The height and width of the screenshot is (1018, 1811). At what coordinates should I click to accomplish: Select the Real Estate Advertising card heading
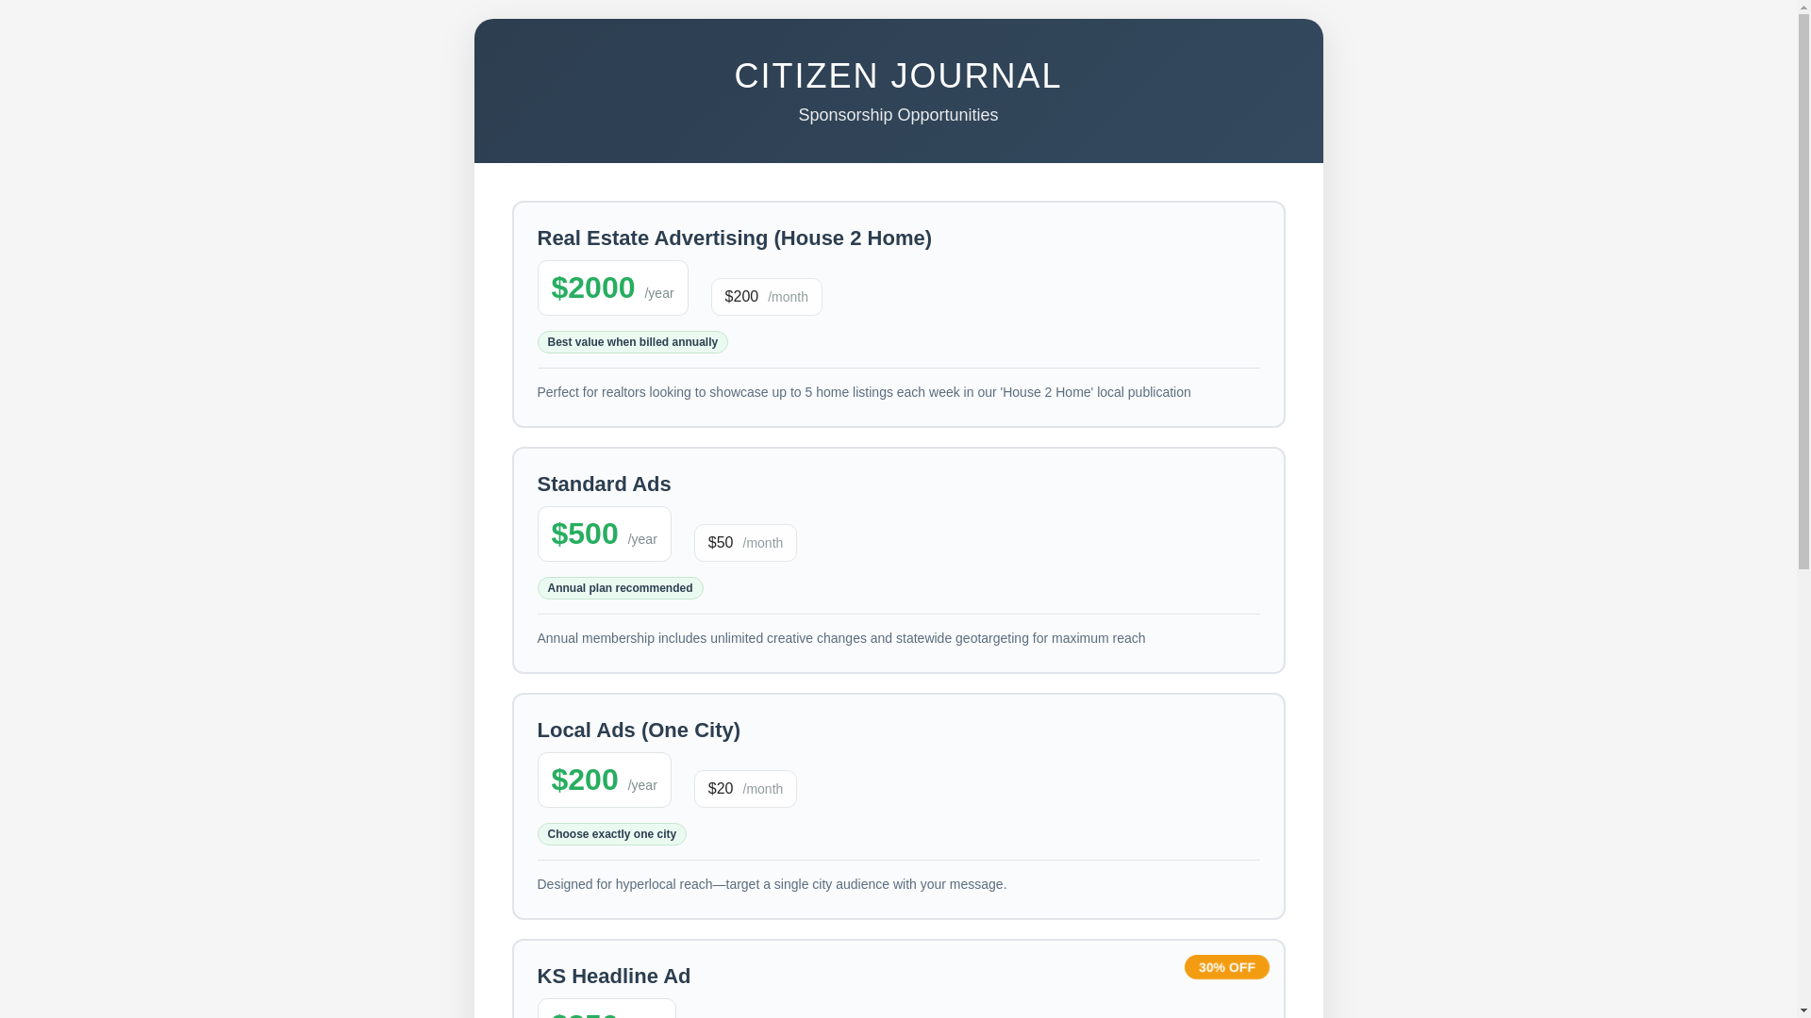734,238
